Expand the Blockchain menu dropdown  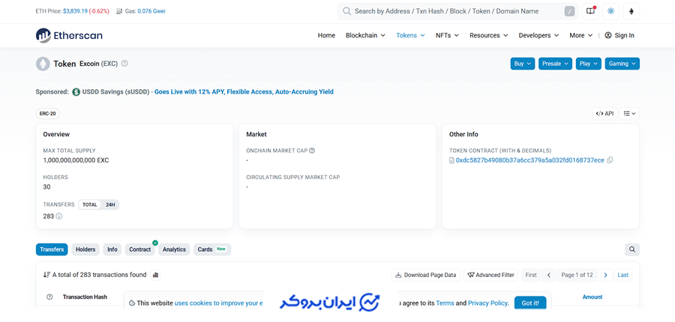[x=365, y=35]
